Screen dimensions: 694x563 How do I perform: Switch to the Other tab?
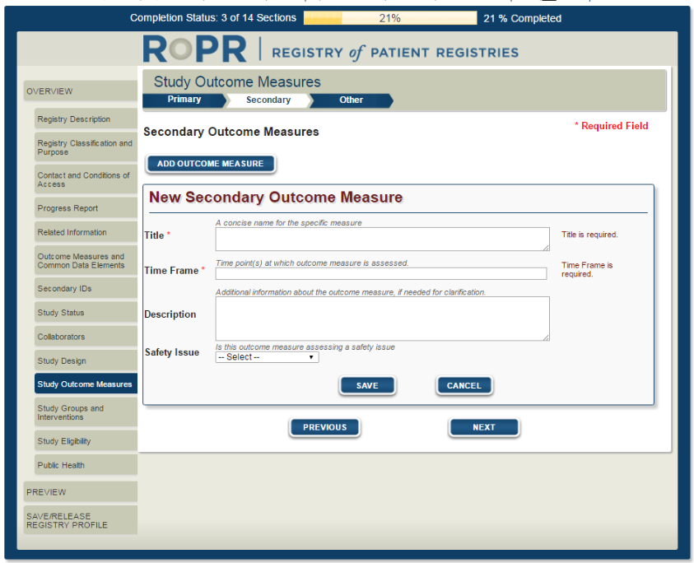point(351,100)
